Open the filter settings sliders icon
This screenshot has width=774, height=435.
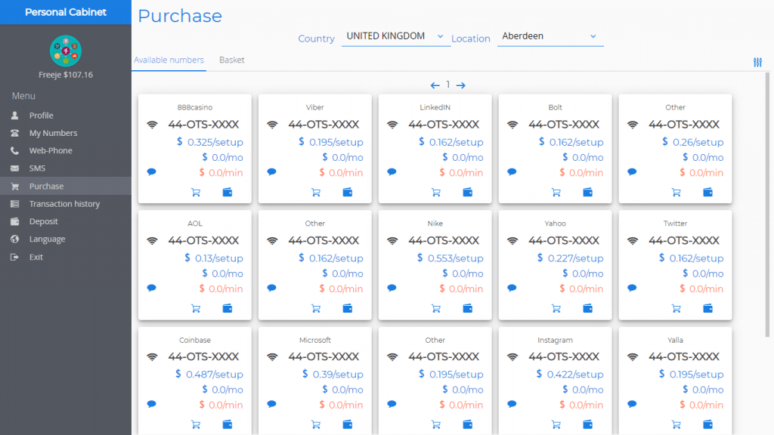757,62
